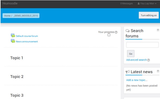The image size is (160, 99).
Task: Open the 0 Messages menu item
Action: pyautogui.click(x=127, y=4)
